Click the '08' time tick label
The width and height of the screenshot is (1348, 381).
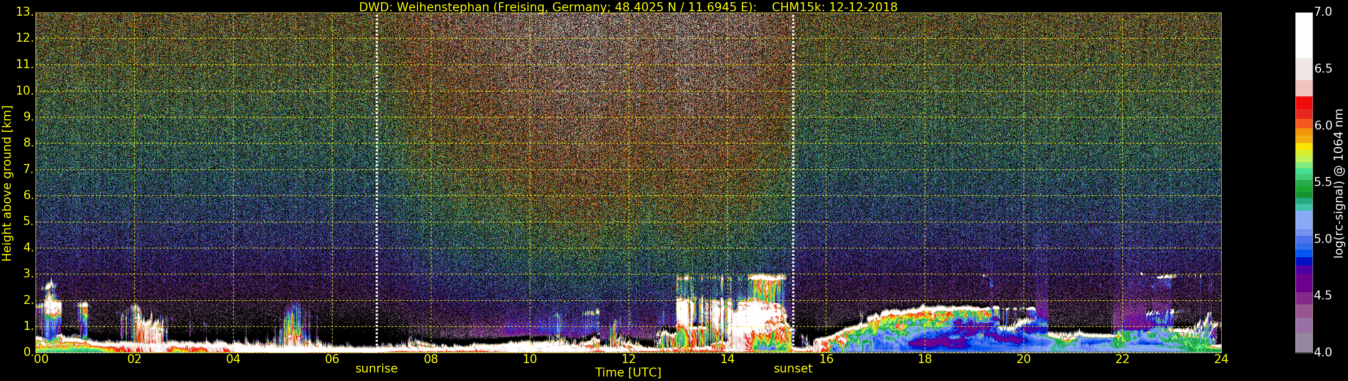[431, 359]
